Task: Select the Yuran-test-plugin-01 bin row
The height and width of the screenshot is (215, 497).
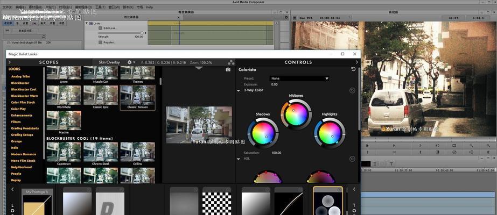Action: [x=42, y=42]
